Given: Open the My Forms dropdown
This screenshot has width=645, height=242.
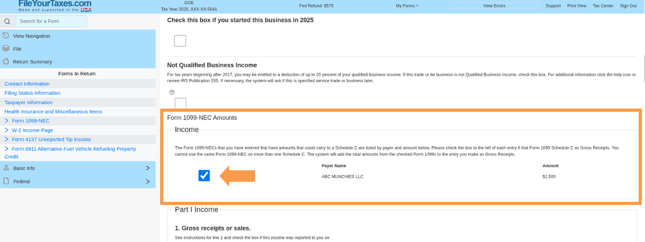Looking at the screenshot, I should click(x=407, y=6).
